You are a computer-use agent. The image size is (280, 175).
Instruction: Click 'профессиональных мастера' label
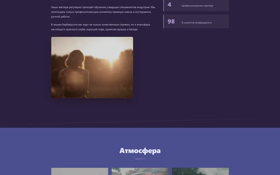point(197,6)
